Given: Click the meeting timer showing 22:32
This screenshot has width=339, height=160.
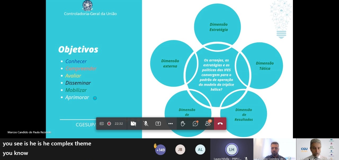Looking at the screenshot, I should (x=119, y=124).
